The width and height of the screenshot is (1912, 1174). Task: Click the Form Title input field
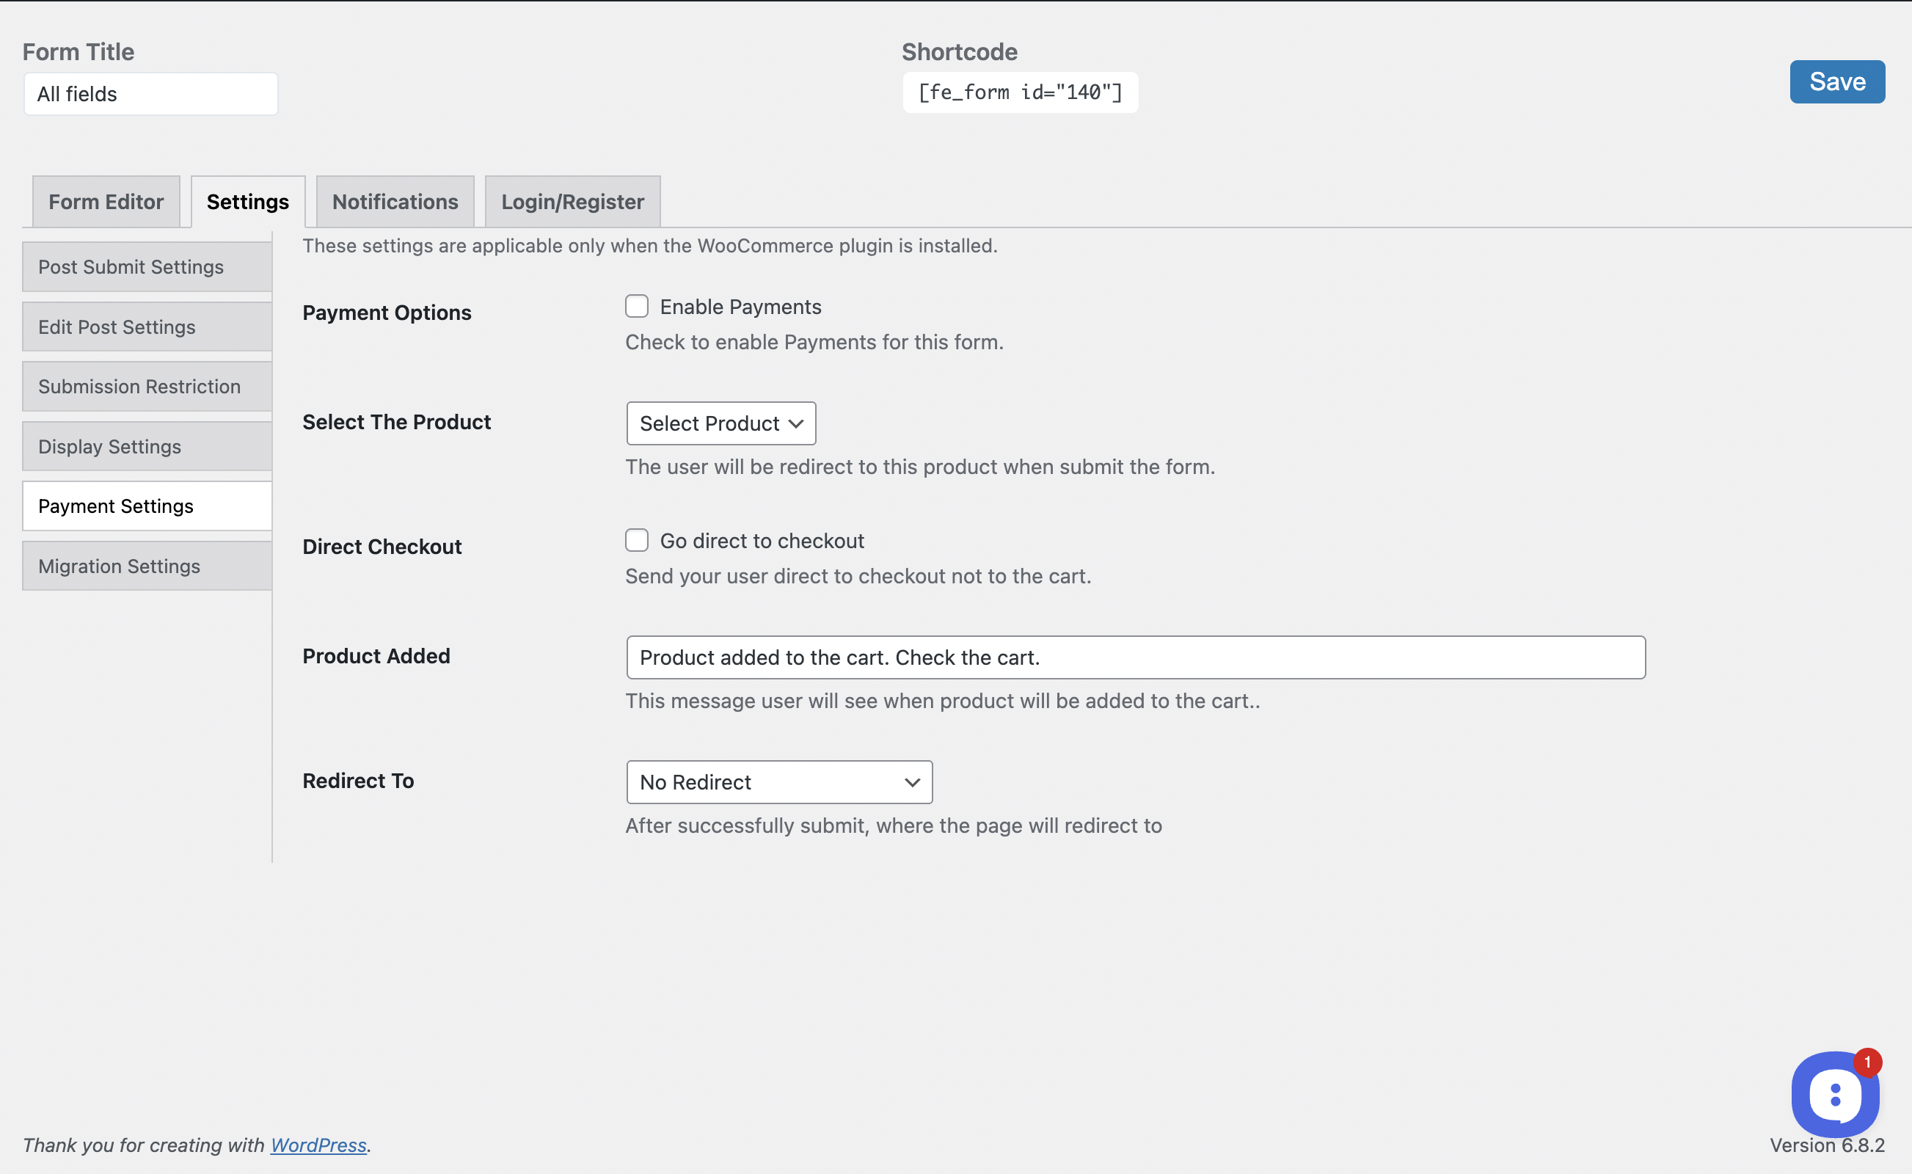[x=150, y=94]
